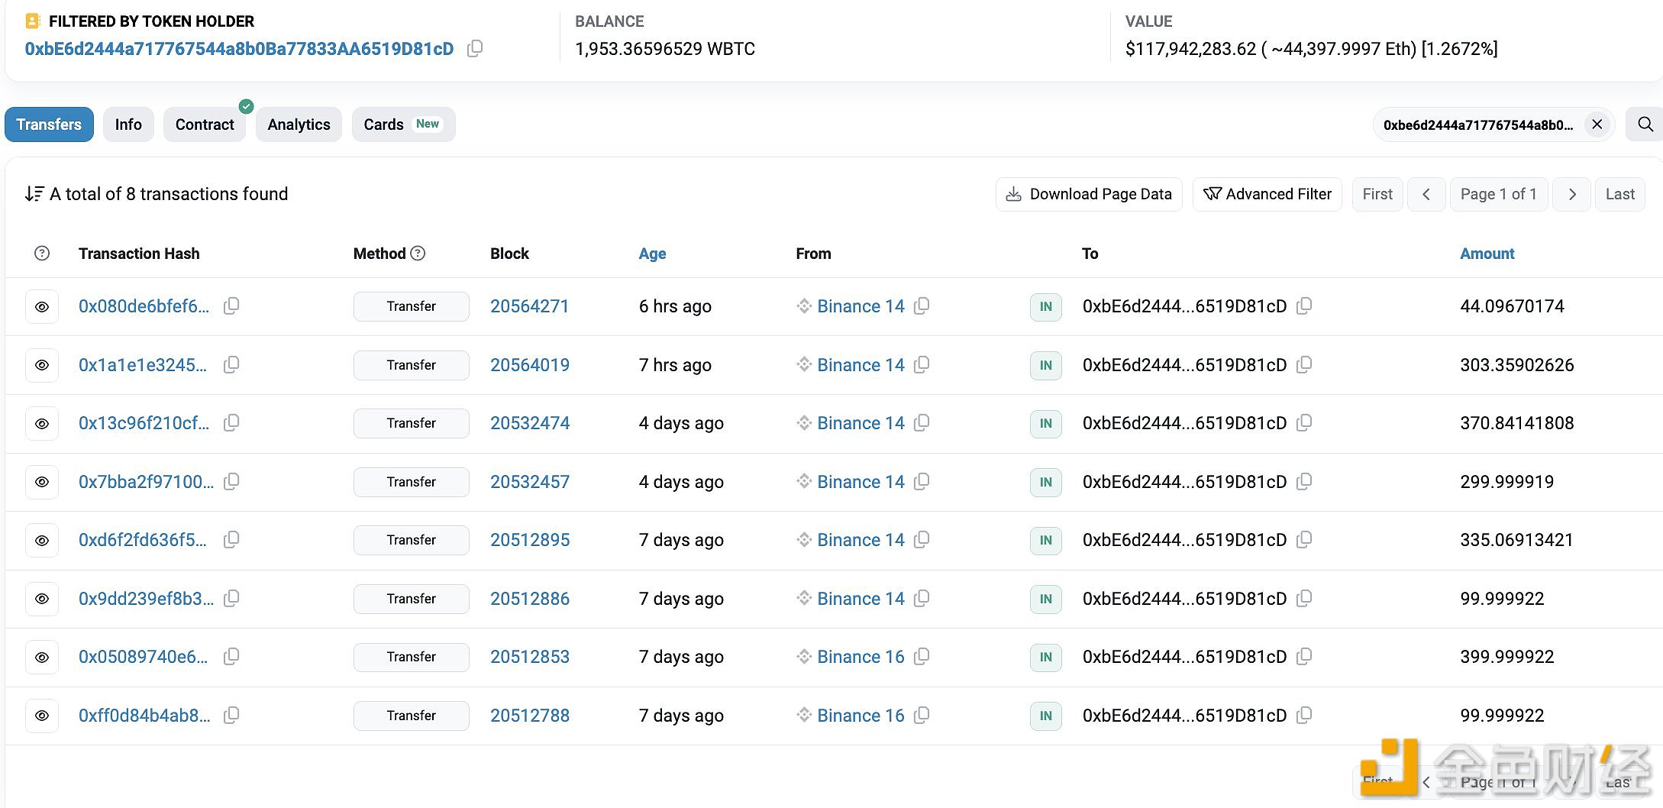This screenshot has width=1663, height=808.
Task: Jump to First page
Action: pyautogui.click(x=1377, y=194)
